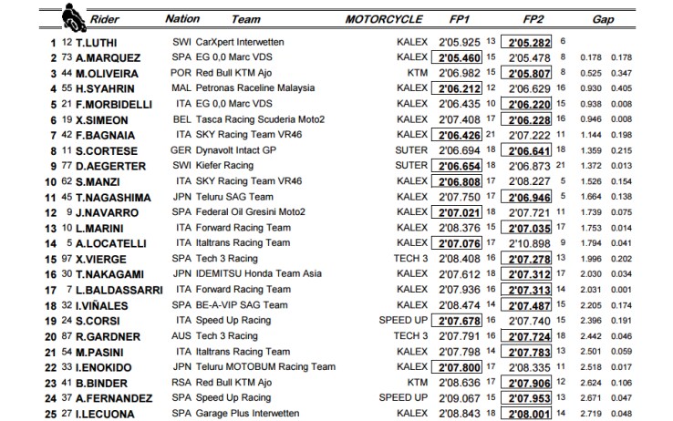Select rider M.OLIVEIRA name
This screenshot has height=421, width=673.
click(x=107, y=74)
